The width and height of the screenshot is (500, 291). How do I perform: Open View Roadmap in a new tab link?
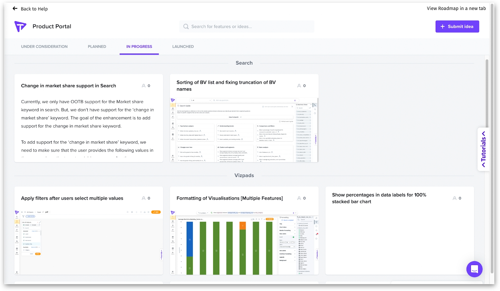456,8
